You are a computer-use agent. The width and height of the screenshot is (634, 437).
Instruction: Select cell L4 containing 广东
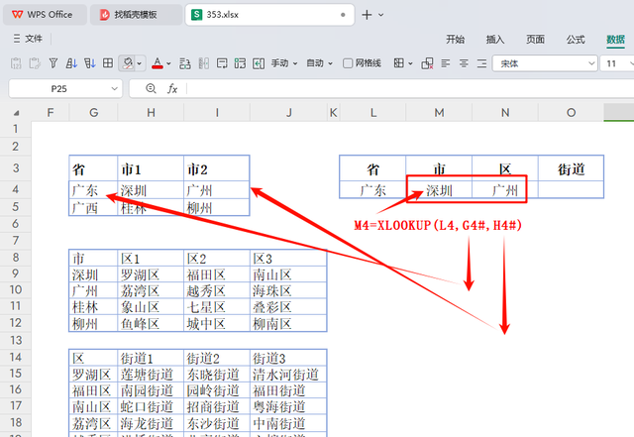click(x=372, y=189)
